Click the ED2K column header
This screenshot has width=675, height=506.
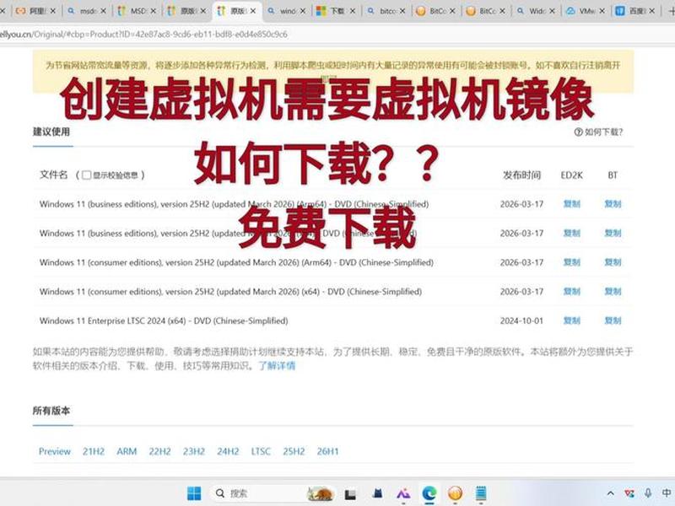tap(572, 175)
